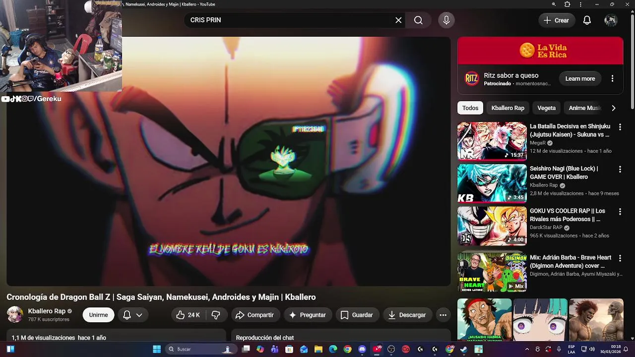The image size is (635, 357).
Task: Click the Crear button
Action: pyautogui.click(x=557, y=20)
